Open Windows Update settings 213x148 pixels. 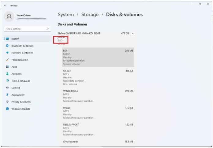[27, 109]
